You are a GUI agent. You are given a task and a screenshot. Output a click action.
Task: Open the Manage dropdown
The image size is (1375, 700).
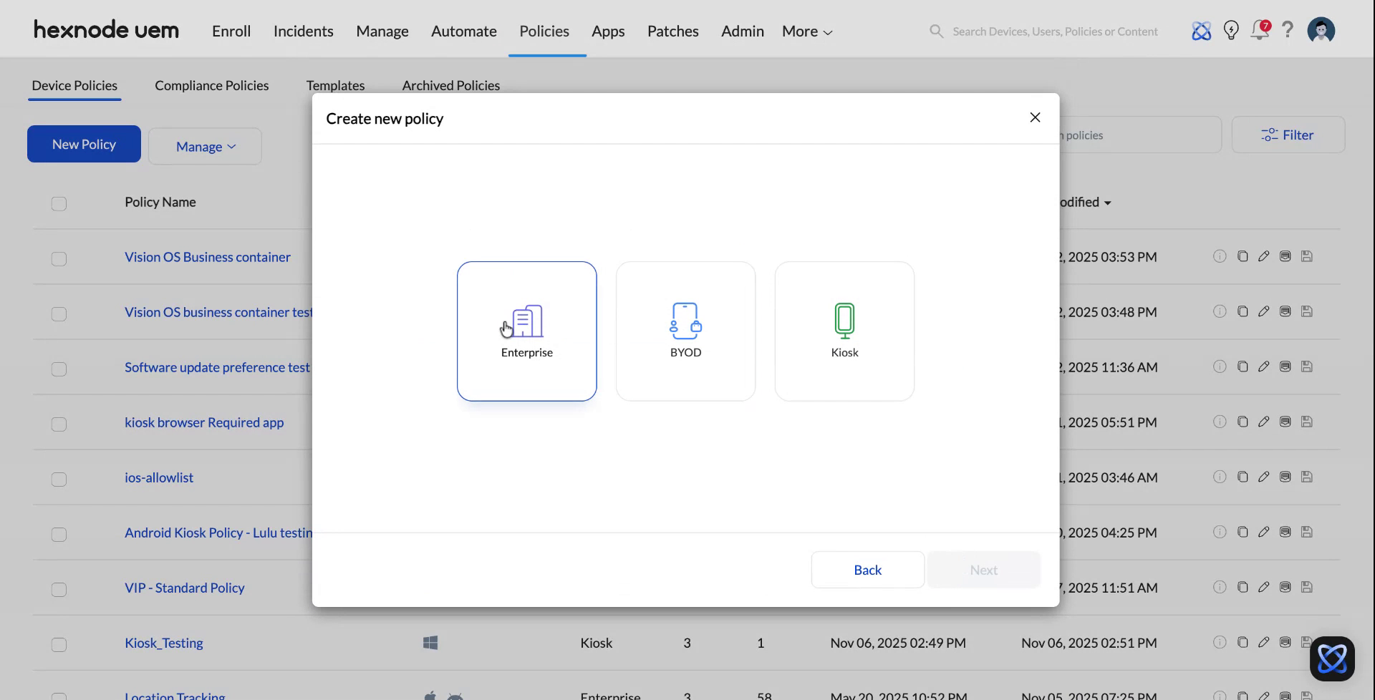[205, 146]
